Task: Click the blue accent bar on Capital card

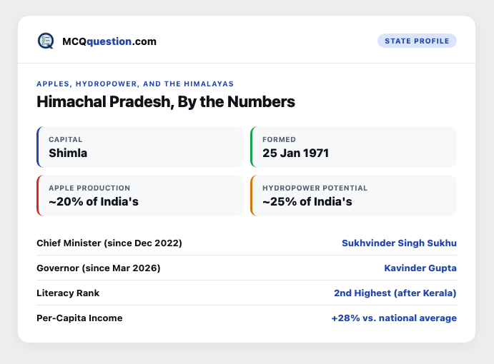Action: [38, 147]
